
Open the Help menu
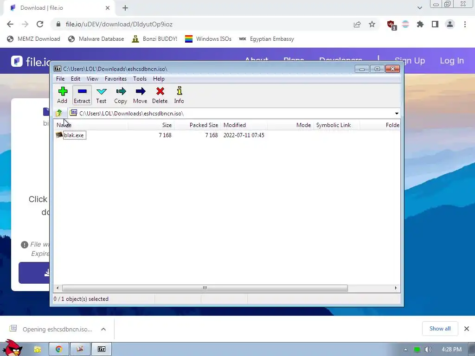(x=159, y=79)
